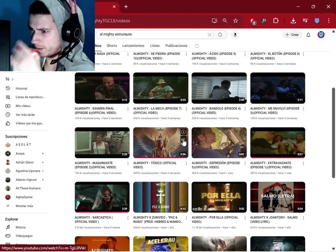Expand subscriptions with Mostrar más
336x252 pixels.
pyautogui.click(x=24, y=206)
